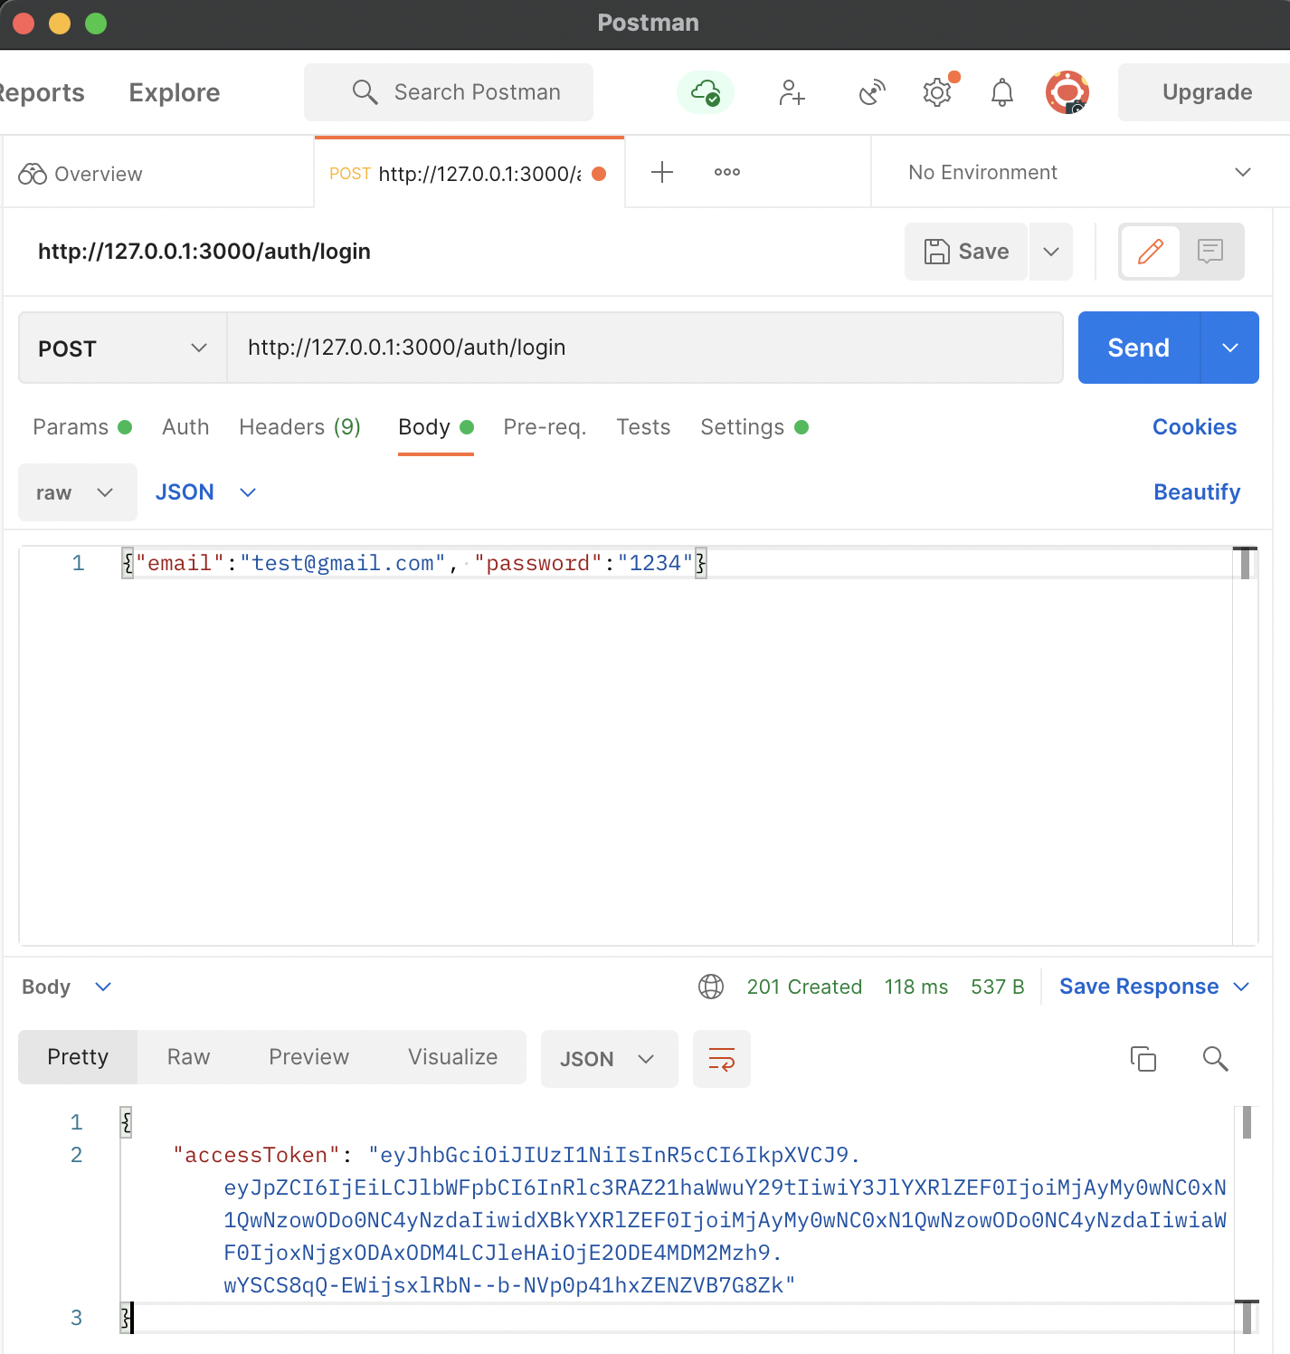This screenshot has width=1290, height=1354.
Task: Expand the response Body dropdown
Action: click(67, 987)
